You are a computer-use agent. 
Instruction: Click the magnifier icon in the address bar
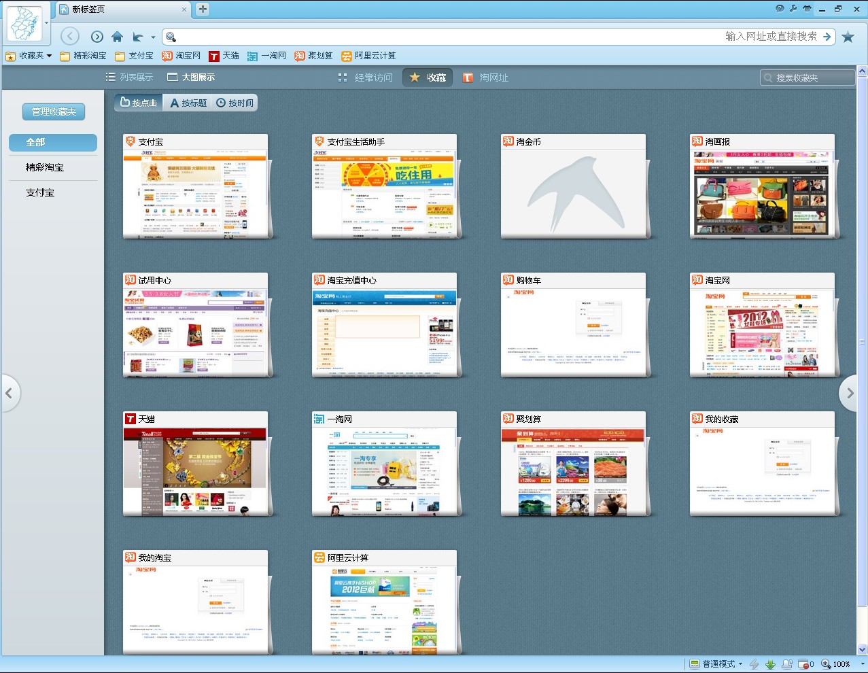[171, 37]
